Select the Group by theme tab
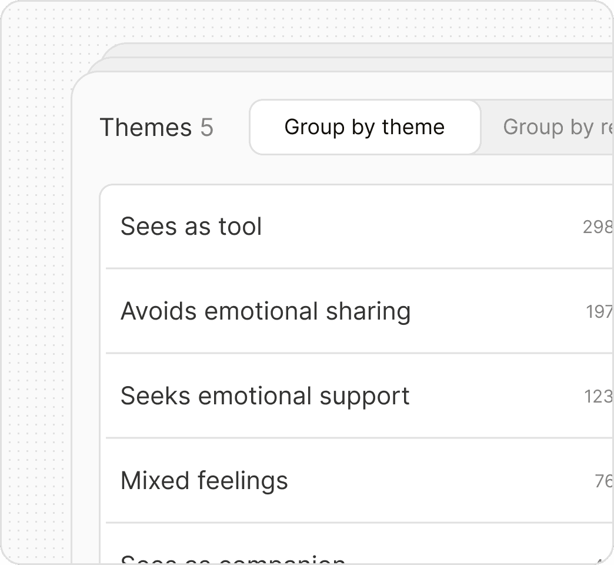Image resolution: width=614 pixels, height=565 pixels. tap(365, 127)
